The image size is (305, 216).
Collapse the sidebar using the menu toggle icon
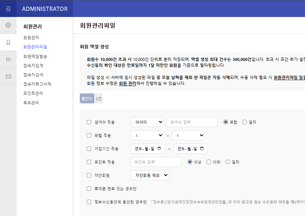(x=8, y=9)
